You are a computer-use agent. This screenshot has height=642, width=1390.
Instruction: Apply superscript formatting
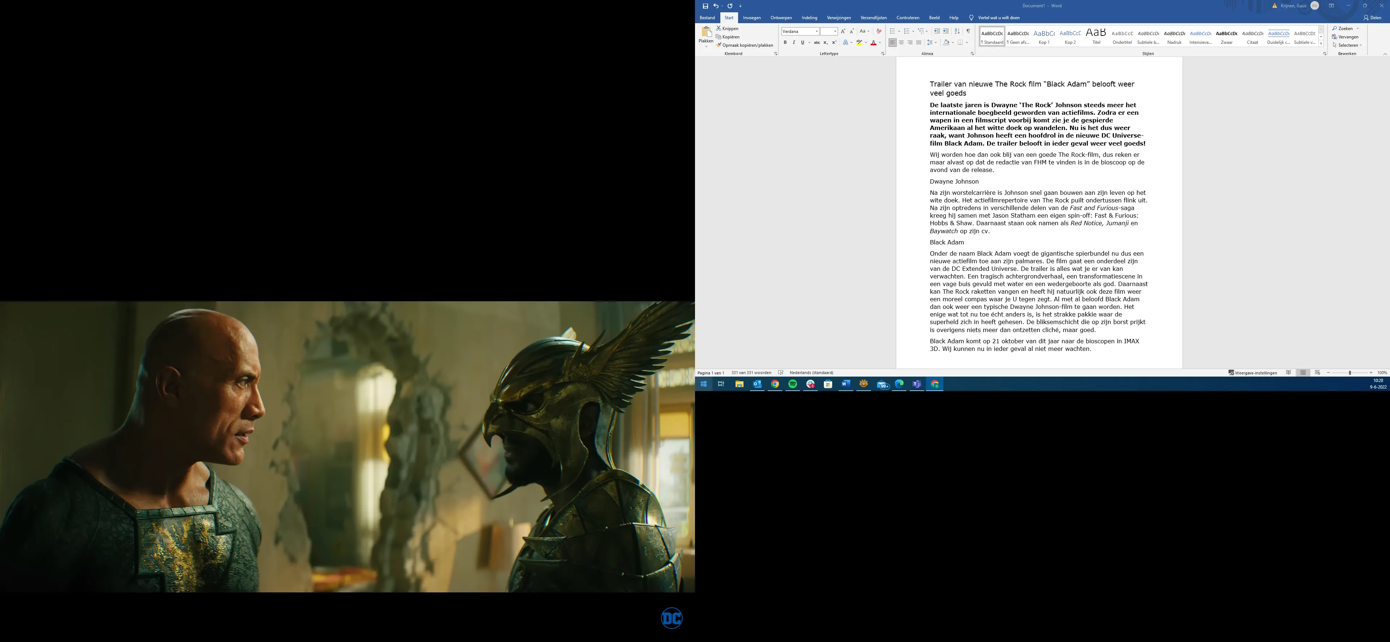coord(834,43)
